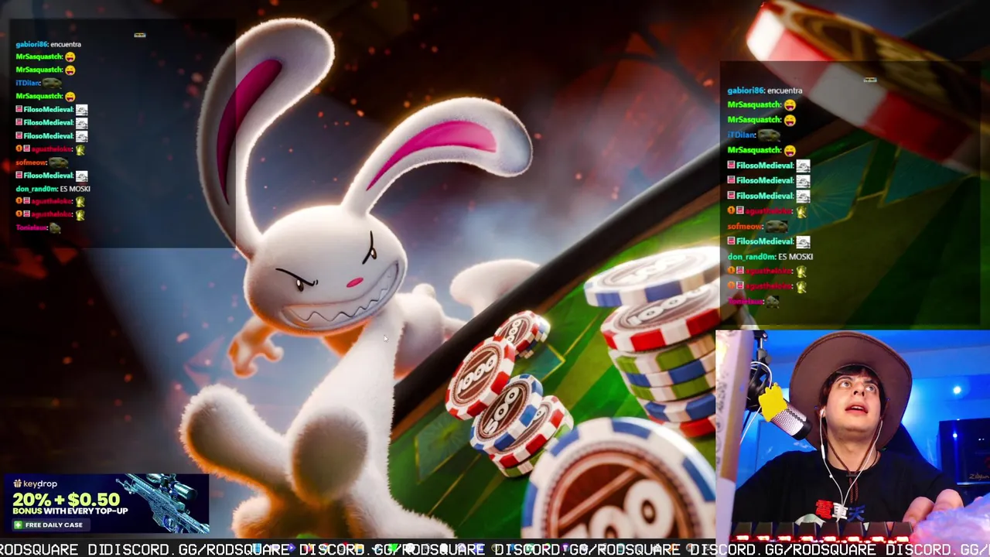Click iTDilan's username in the left chat overlay
Viewport: 990px width, 557px height.
pos(27,83)
